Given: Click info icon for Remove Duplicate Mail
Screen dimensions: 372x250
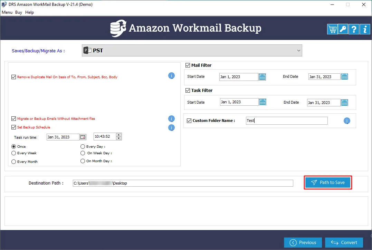Looking at the screenshot, I should [x=172, y=76].
